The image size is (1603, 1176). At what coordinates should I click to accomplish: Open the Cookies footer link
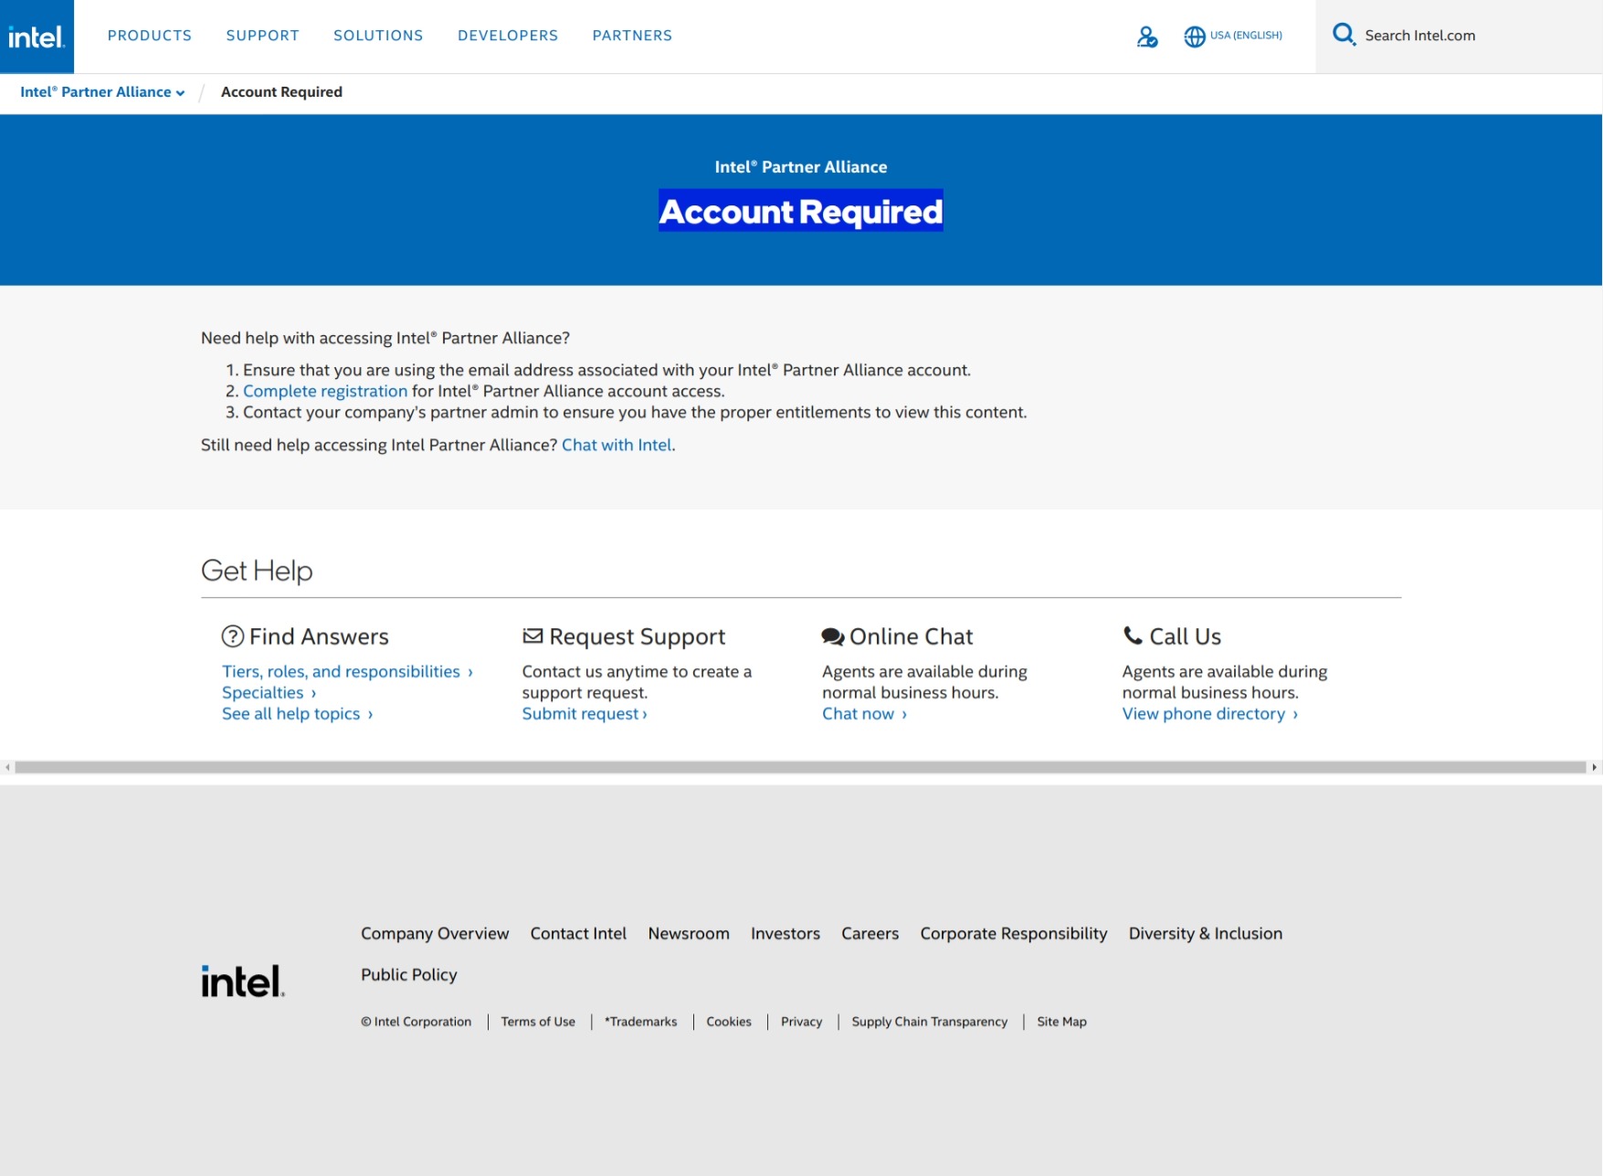tap(729, 1022)
